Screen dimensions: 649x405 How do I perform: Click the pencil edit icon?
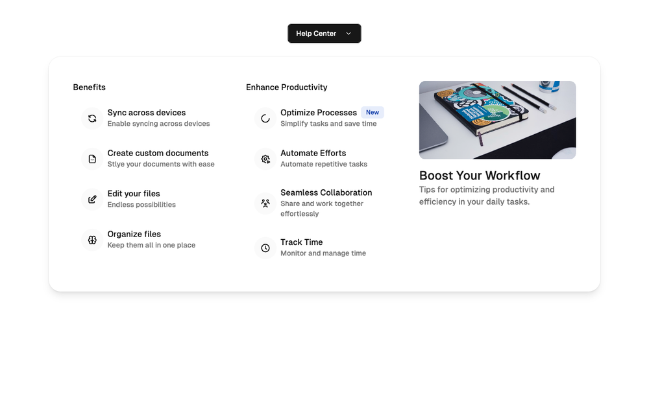click(92, 200)
